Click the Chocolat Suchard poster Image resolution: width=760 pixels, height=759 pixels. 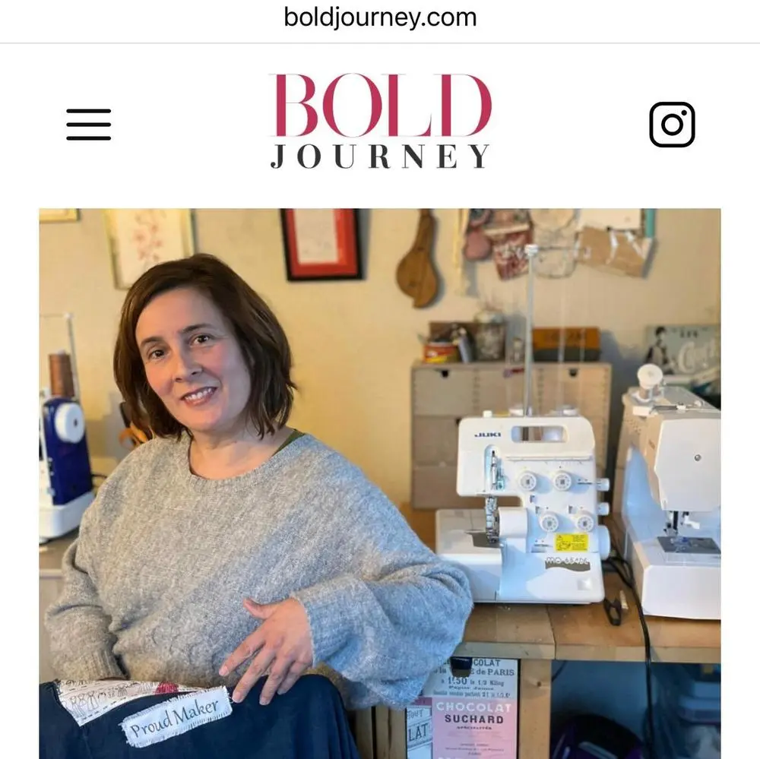(x=473, y=709)
